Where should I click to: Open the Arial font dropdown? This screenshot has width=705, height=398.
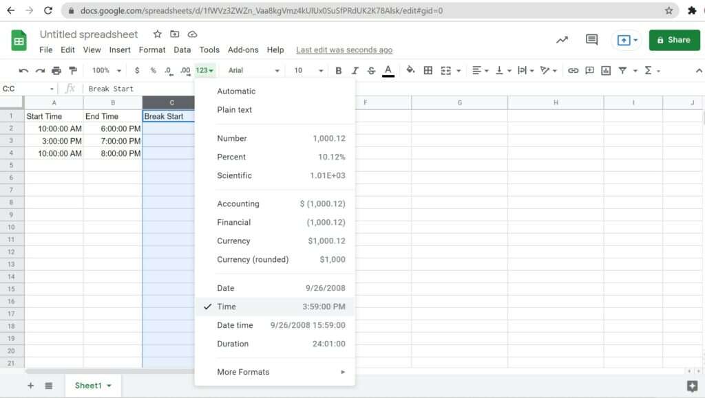(x=253, y=70)
